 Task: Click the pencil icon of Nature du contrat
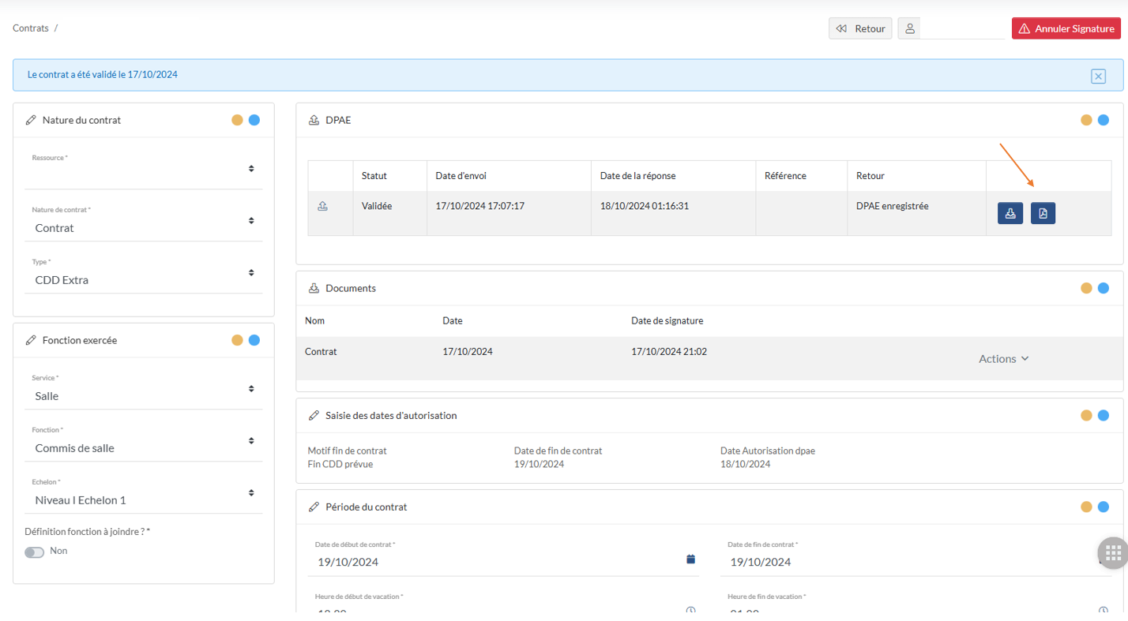pyautogui.click(x=31, y=120)
